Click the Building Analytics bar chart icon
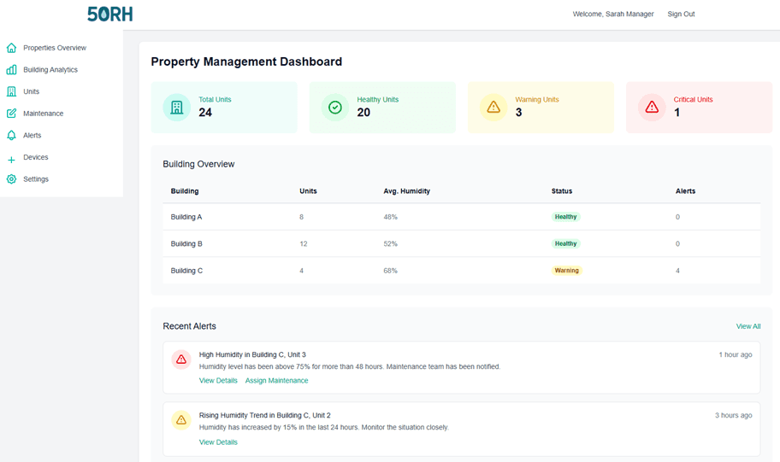The width and height of the screenshot is (780, 462). coord(11,69)
